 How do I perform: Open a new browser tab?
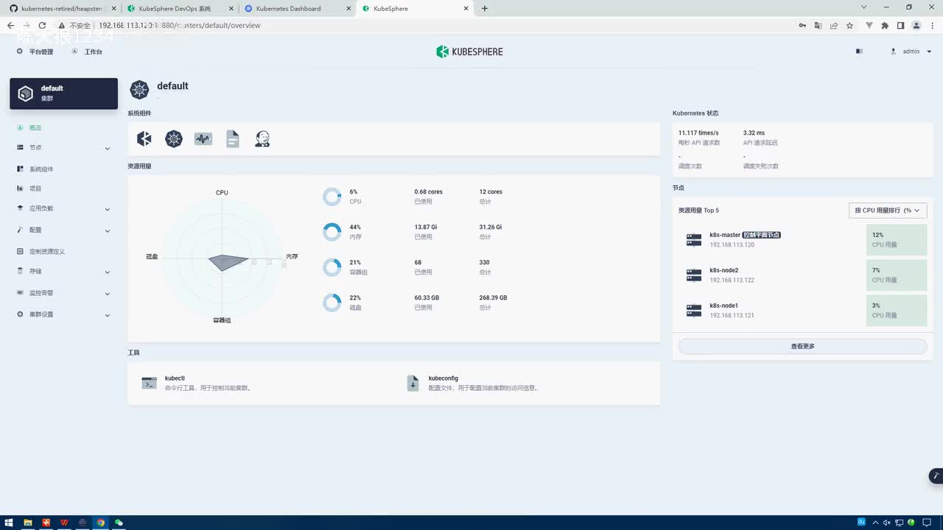click(484, 8)
